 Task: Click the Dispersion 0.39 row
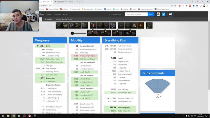click(x=50, y=78)
